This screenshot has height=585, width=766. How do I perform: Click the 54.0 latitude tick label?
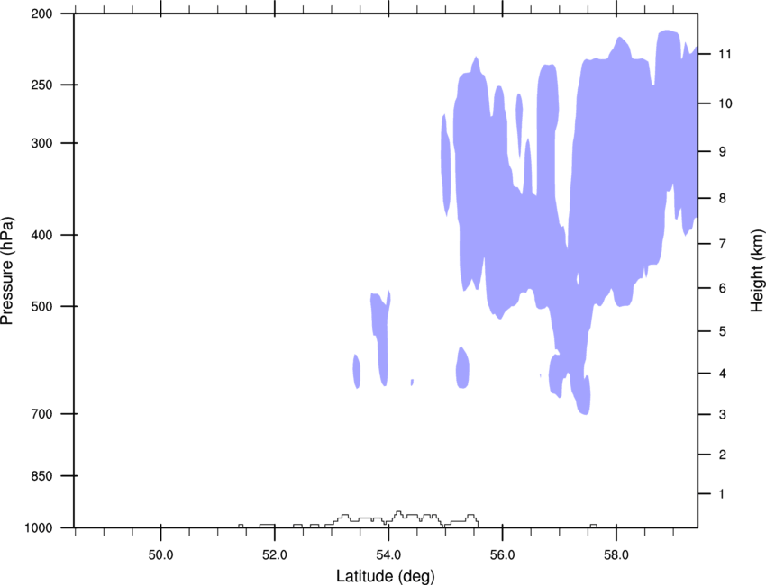(x=388, y=555)
